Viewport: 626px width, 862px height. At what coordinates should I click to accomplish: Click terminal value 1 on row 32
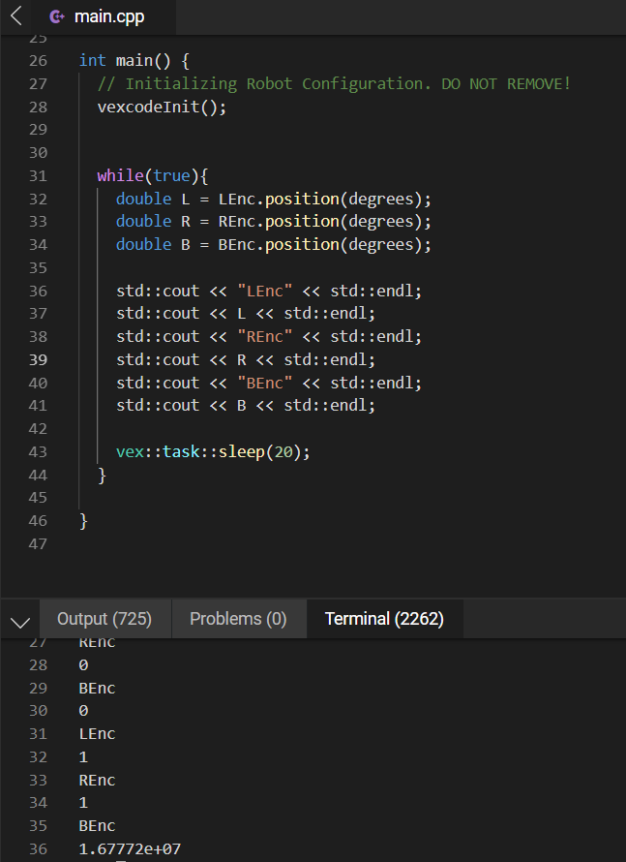83,757
